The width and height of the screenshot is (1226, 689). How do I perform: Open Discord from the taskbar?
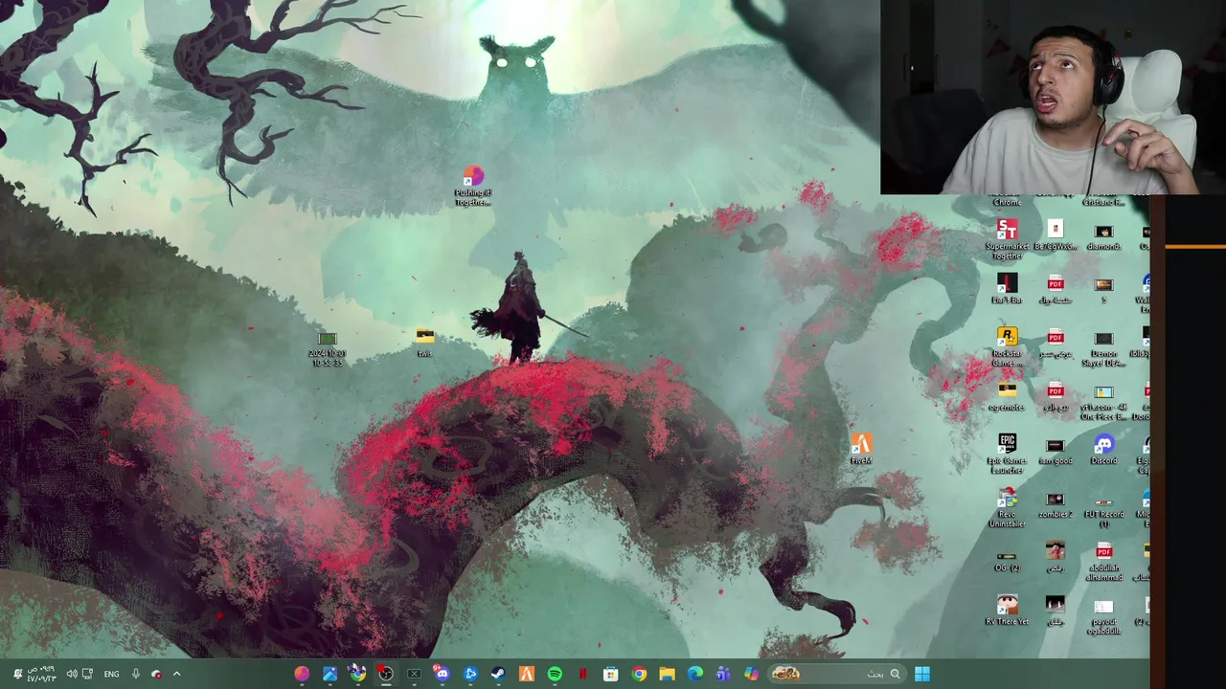442,674
